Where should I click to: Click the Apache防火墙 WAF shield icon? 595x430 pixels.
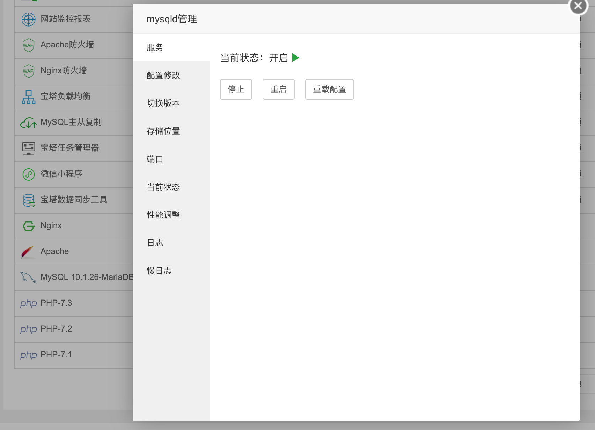28,45
